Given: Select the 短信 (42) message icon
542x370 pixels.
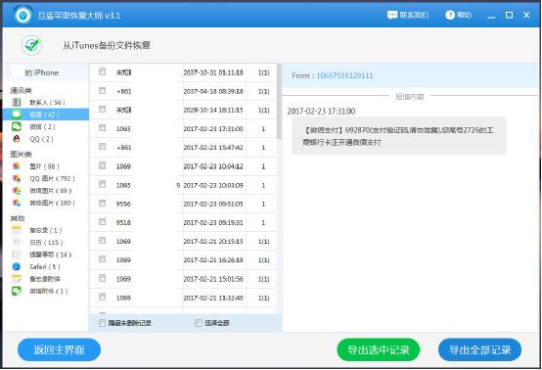Looking at the screenshot, I should point(17,115).
